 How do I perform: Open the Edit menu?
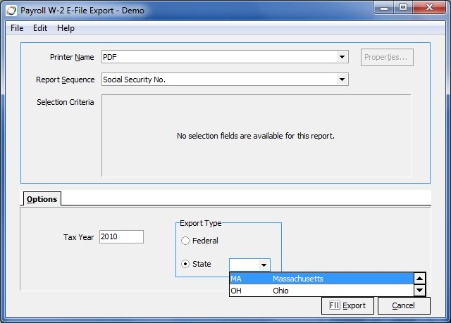click(40, 28)
